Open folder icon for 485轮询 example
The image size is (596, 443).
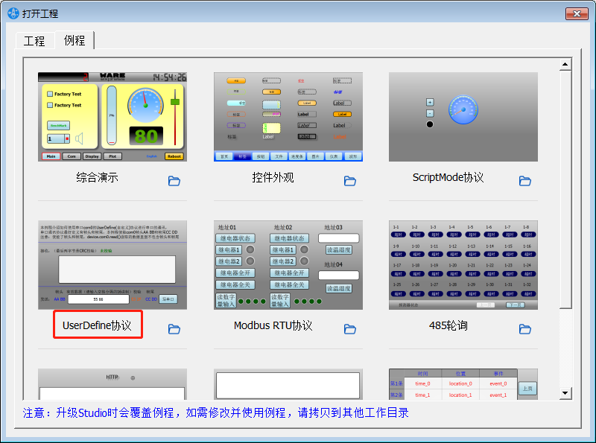[525, 329]
